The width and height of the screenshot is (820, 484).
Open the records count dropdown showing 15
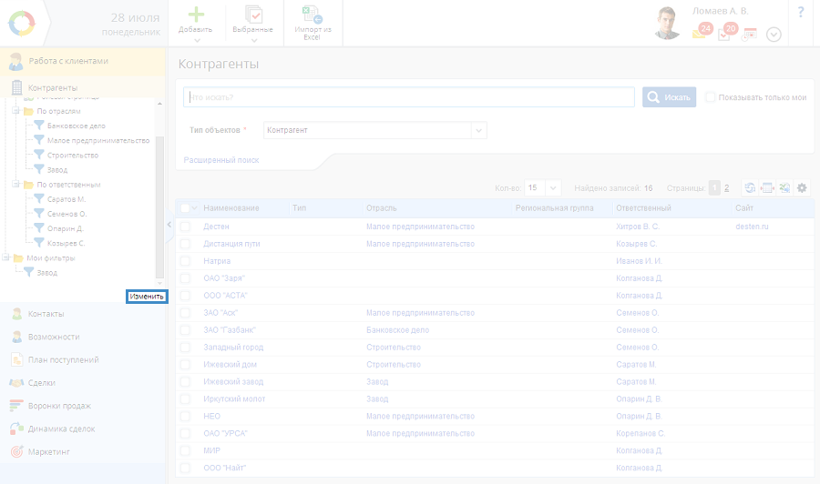point(543,187)
